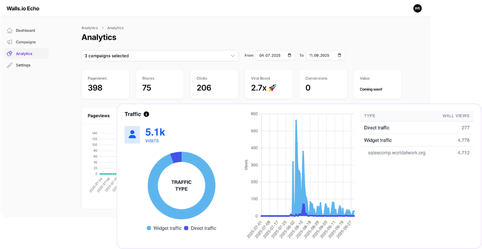Click the tallest peak on the Views chart
Screen dimensions: 482x249
click(296, 121)
